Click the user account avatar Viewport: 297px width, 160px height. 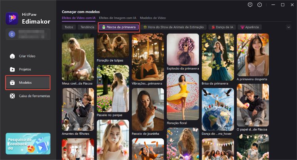tap(11, 34)
